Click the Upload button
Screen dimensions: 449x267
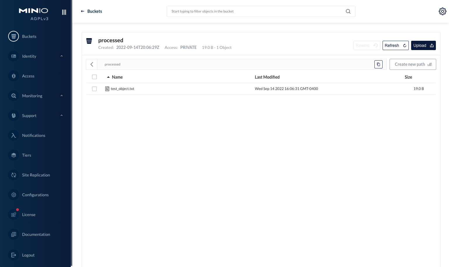pyautogui.click(x=423, y=45)
